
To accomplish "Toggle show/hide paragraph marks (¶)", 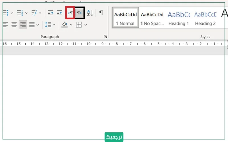I will pyautogui.click(x=101, y=13).
